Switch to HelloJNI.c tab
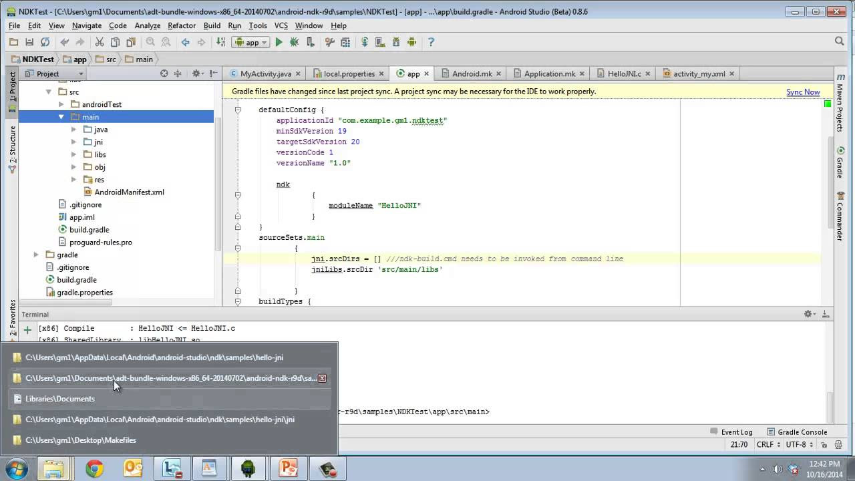 point(623,73)
